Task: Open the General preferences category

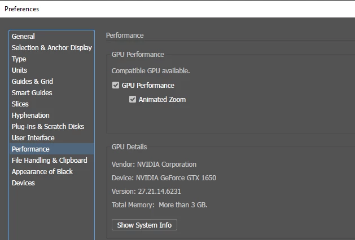Action: point(23,37)
